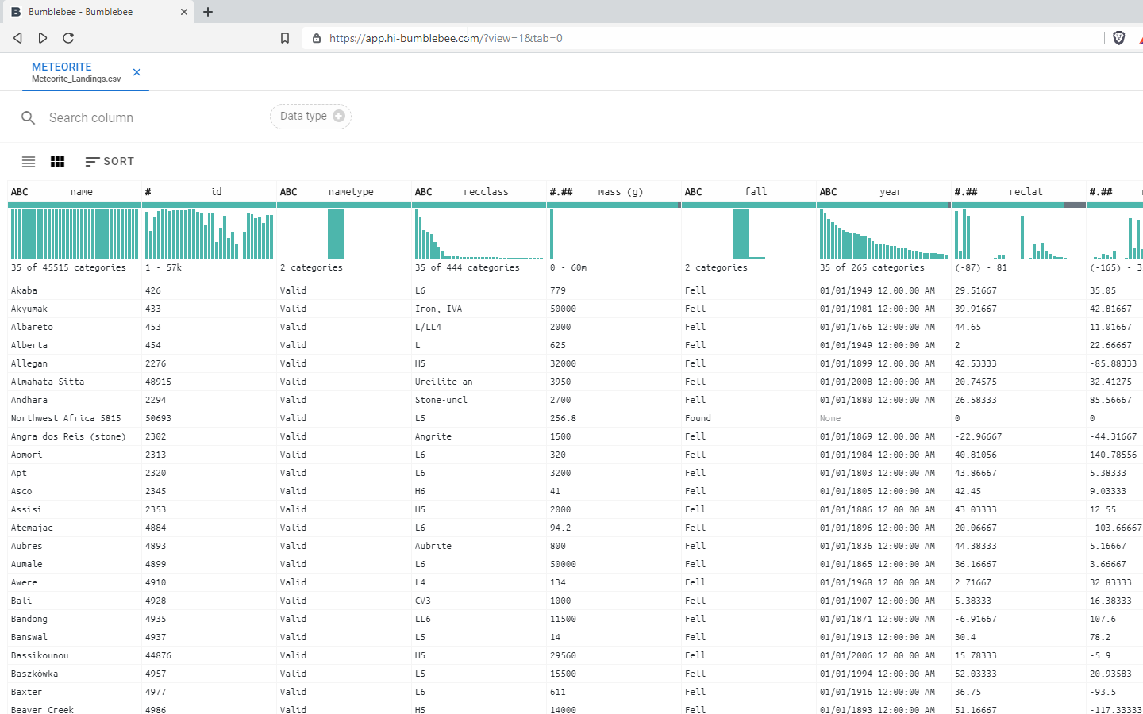This screenshot has width=1143, height=714.
Task: Click the ABC icon on the fall column
Action: pyautogui.click(x=693, y=191)
